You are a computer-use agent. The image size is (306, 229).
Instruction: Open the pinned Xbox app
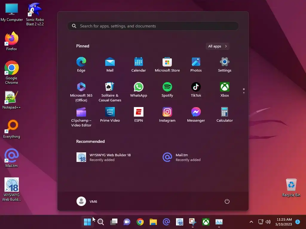[x=225, y=90]
